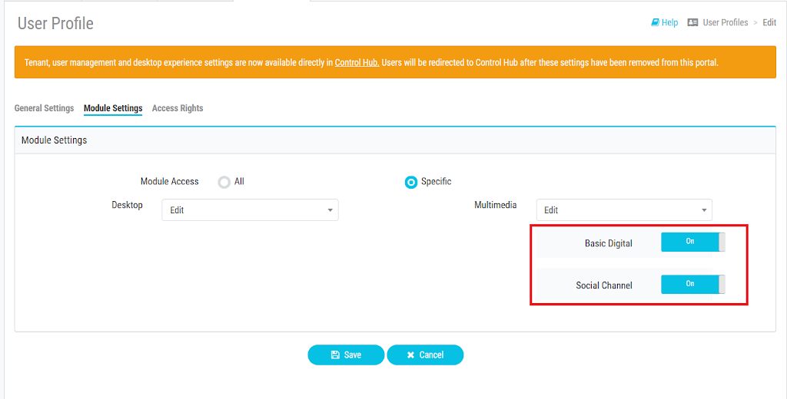787x399 pixels.
Task: Select the Module Settings tab
Action: click(x=113, y=108)
